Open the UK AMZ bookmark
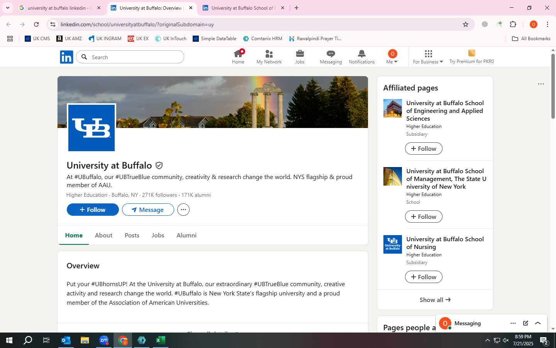This screenshot has height=348, width=556. tap(69, 39)
